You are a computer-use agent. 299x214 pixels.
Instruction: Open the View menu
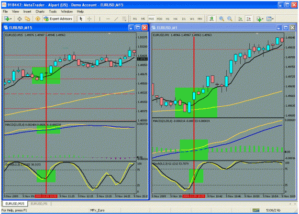click(15, 11)
